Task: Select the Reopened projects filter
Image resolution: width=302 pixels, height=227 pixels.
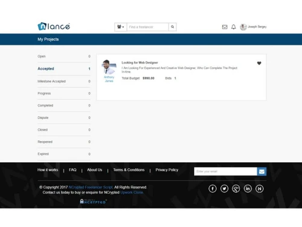Action: [x=64, y=142]
